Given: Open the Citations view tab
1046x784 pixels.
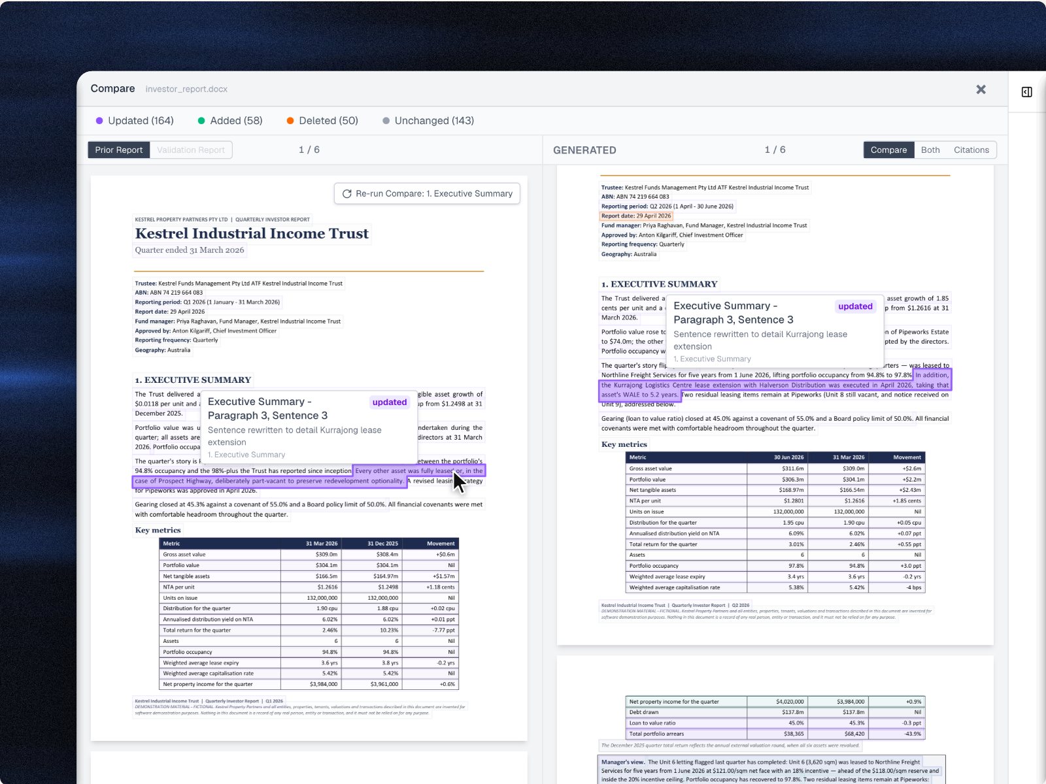Looking at the screenshot, I should pyautogui.click(x=971, y=150).
